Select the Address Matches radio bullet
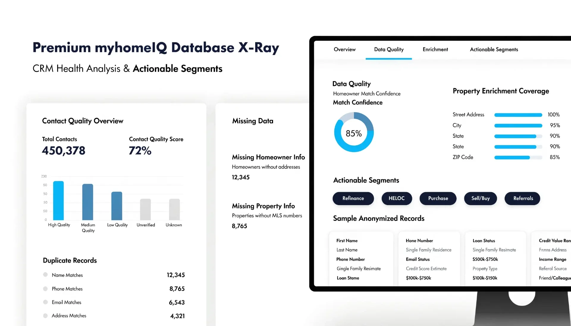The width and height of the screenshot is (571, 326). click(45, 316)
